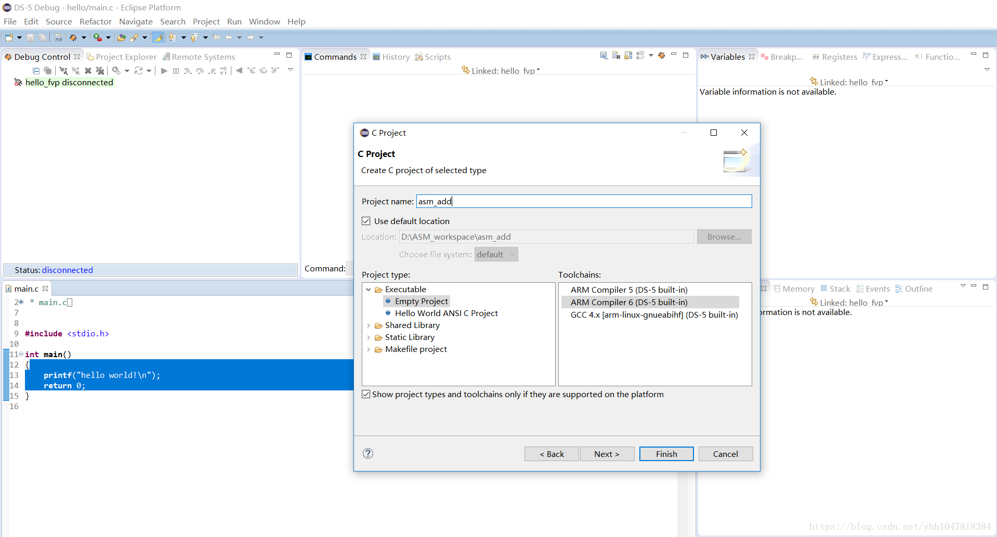The image size is (997, 537).
Task: Expand the Shared Library project type
Action: tap(369, 325)
